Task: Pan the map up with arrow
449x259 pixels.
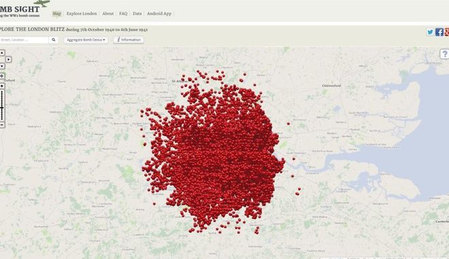Action: click(2, 52)
